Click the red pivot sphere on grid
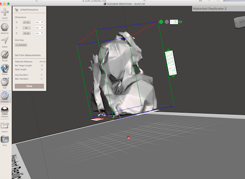This screenshot has height=179, width=245. (x=128, y=138)
